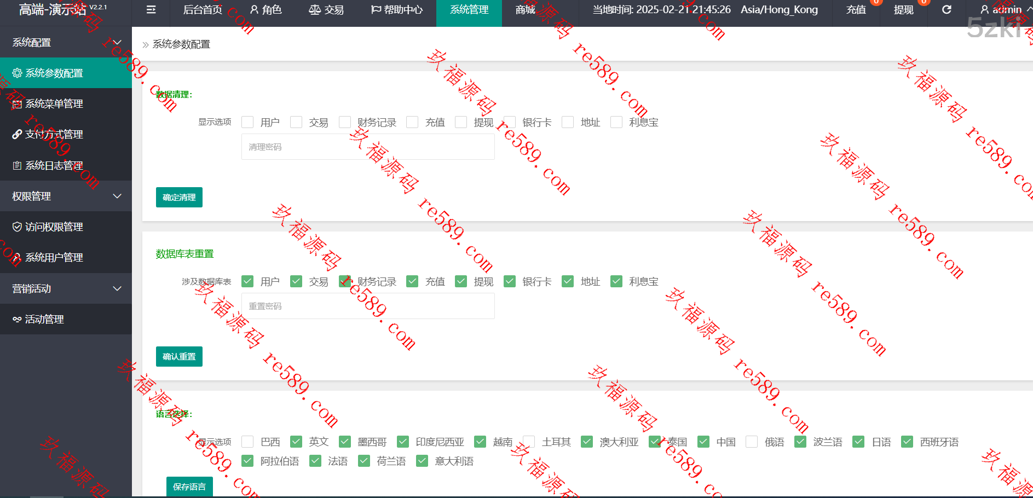1033x498 pixels.
Task: Open the 帮助中心 top menu
Action: pyautogui.click(x=397, y=10)
